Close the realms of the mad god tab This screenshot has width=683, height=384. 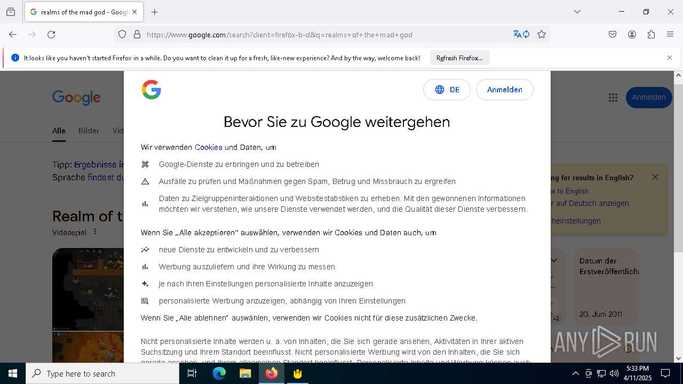click(134, 12)
